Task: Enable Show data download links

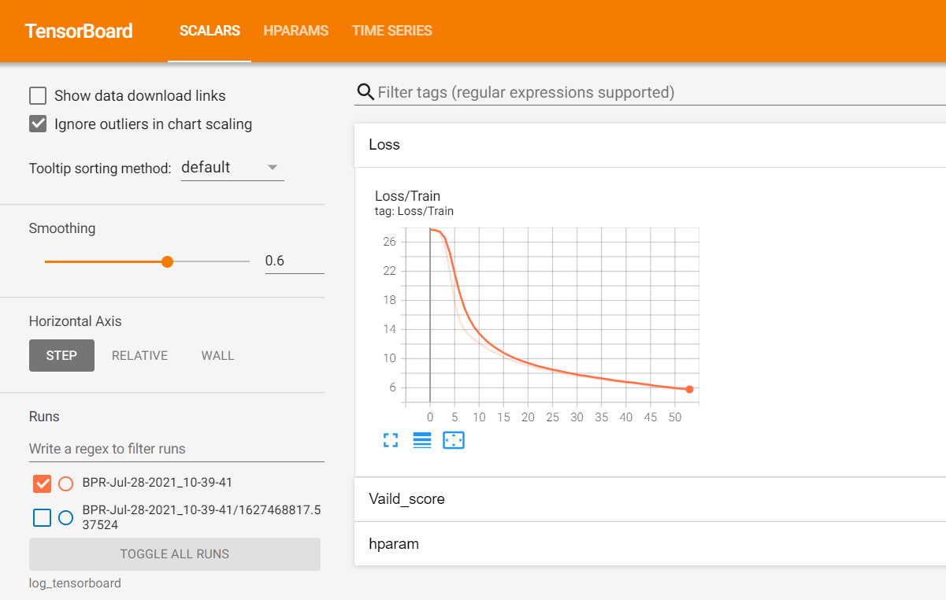Action: click(x=38, y=96)
